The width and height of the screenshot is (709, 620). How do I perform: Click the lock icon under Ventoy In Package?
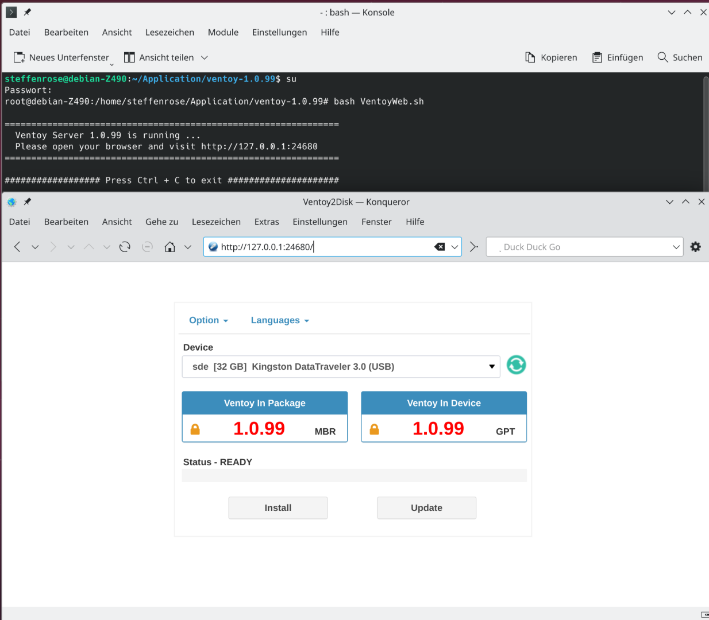tap(195, 429)
